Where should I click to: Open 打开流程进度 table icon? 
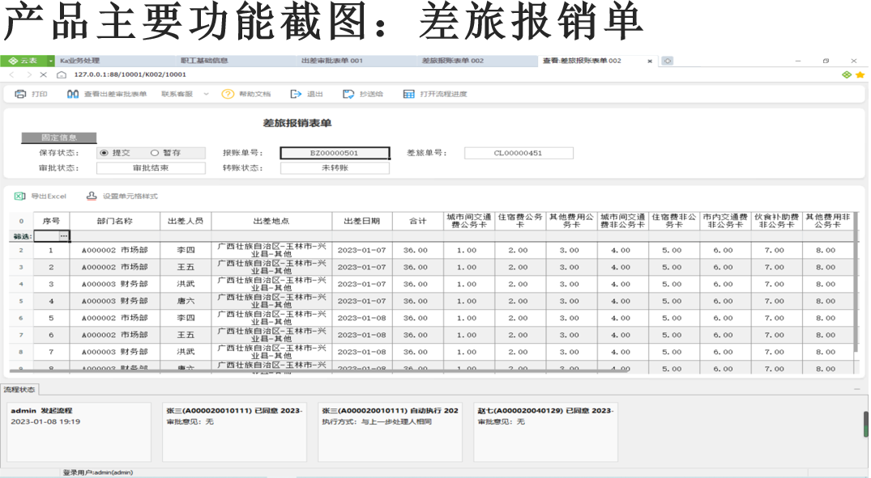pos(409,95)
